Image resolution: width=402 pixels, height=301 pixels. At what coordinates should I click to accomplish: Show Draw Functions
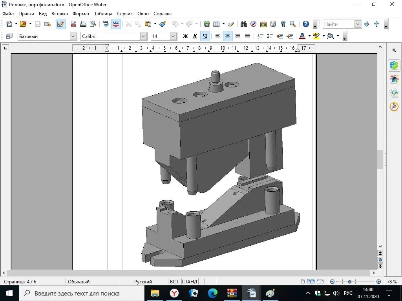tap(231, 24)
